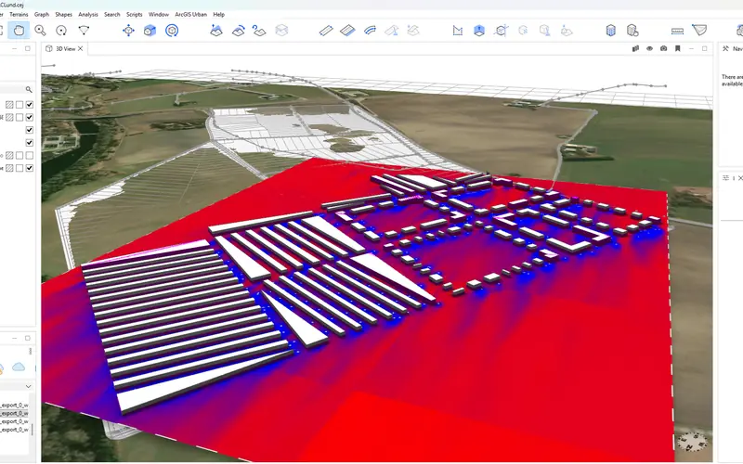Screen dimensions: 743x464
Task: Close the 3D View tab
Action: 81,49
